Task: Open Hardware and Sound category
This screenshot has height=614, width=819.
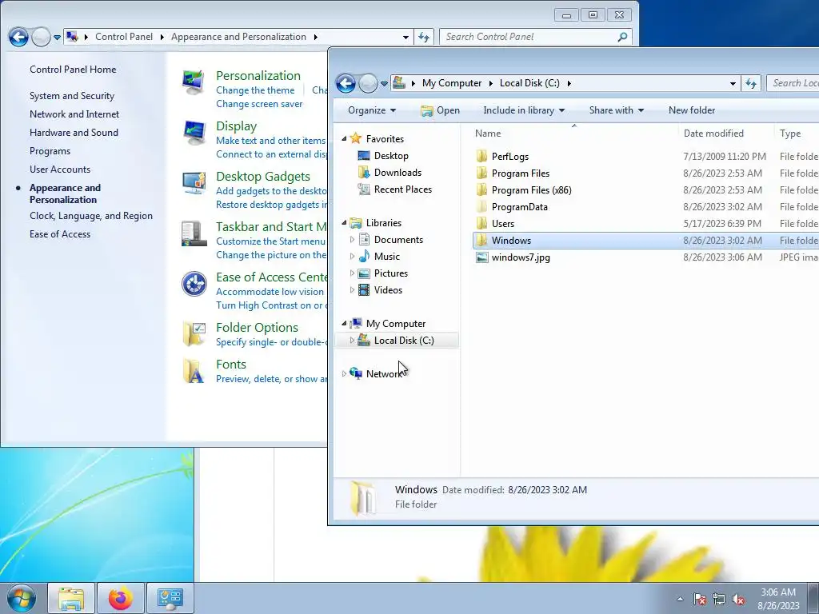Action: (x=74, y=133)
